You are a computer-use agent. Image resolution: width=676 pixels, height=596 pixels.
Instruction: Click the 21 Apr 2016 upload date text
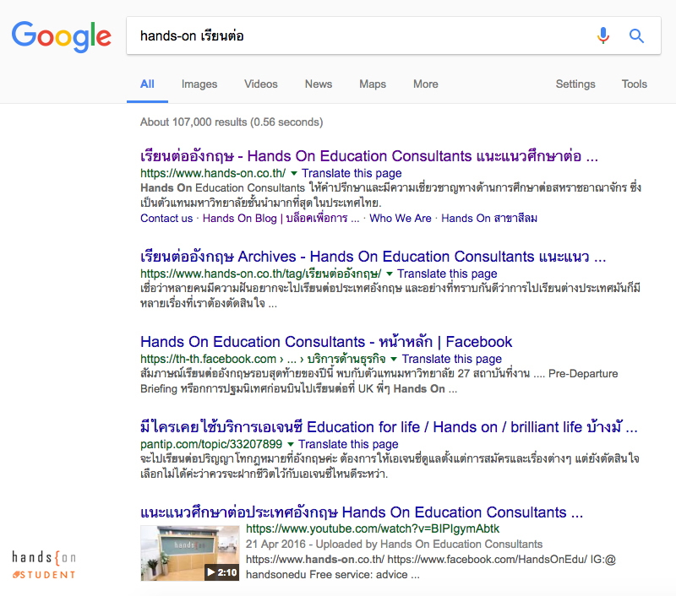tap(275, 544)
